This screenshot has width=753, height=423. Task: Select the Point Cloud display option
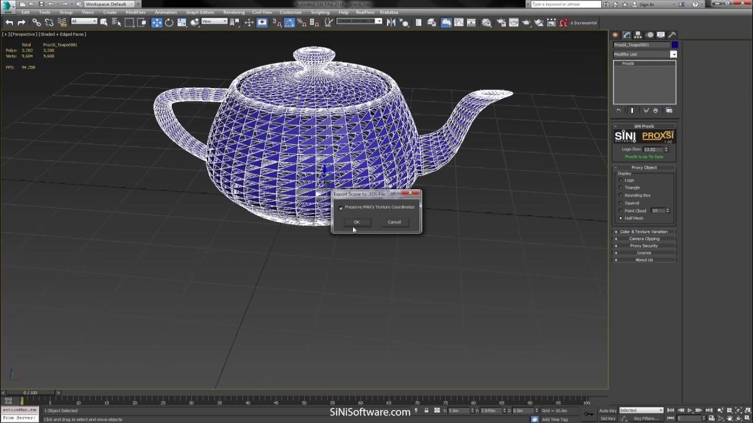(x=621, y=211)
